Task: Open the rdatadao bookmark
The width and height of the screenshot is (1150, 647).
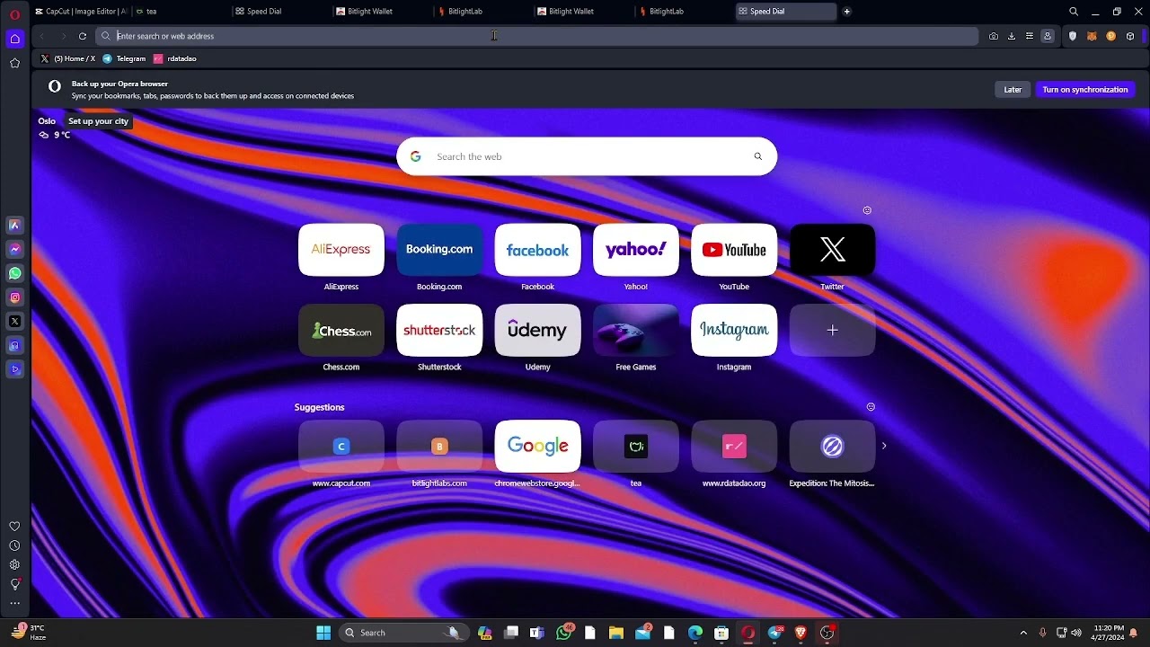Action: click(175, 58)
